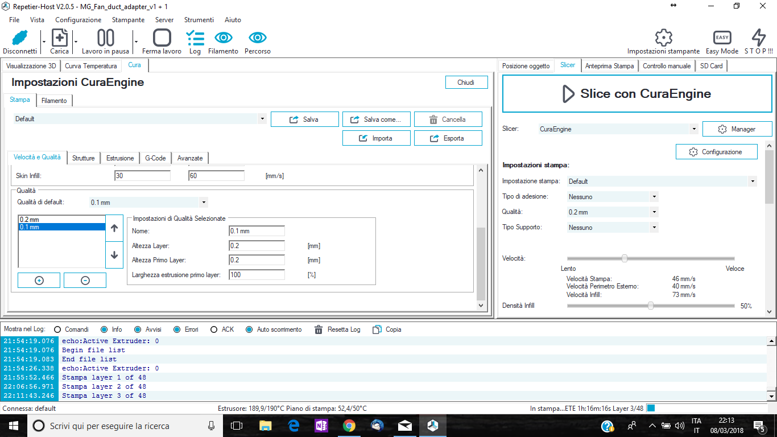777x437 pixels.
Task: Click the Carica file load icon
Action: coord(59,39)
